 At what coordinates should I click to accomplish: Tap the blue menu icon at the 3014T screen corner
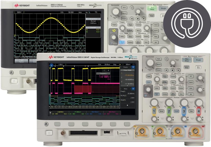click(x=51, y=65)
